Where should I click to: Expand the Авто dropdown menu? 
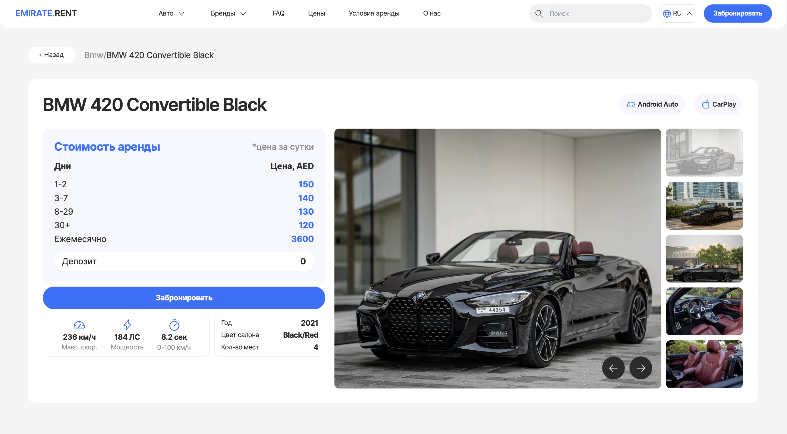tap(171, 14)
